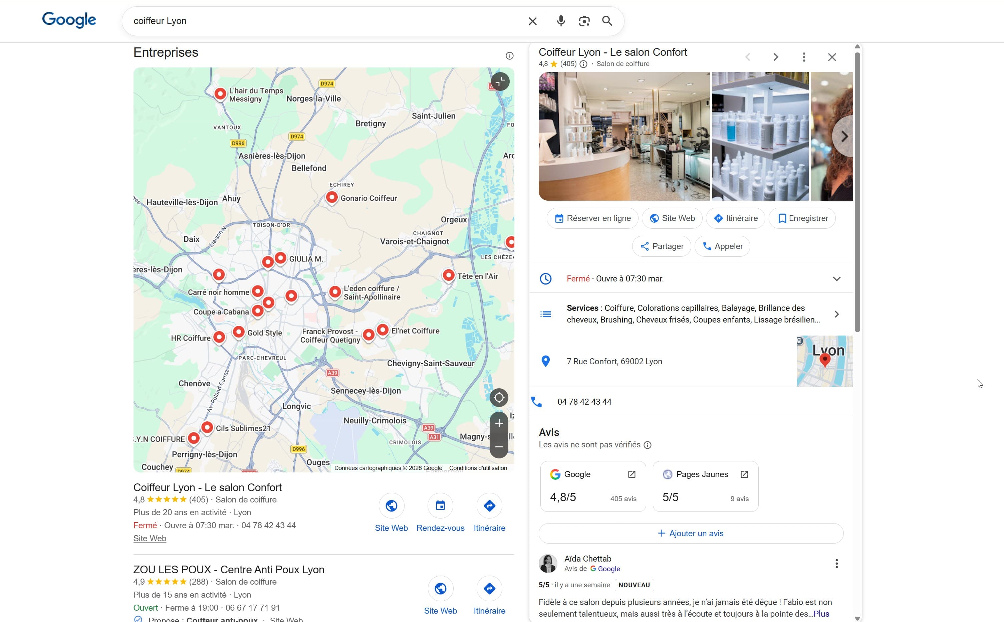Submit the search with the magnifying glass icon
The image size is (1004, 622).
[607, 21]
